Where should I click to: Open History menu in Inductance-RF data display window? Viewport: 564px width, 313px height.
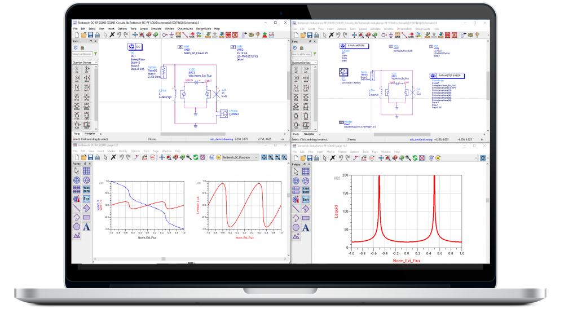pyautogui.click(x=342, y=152)
